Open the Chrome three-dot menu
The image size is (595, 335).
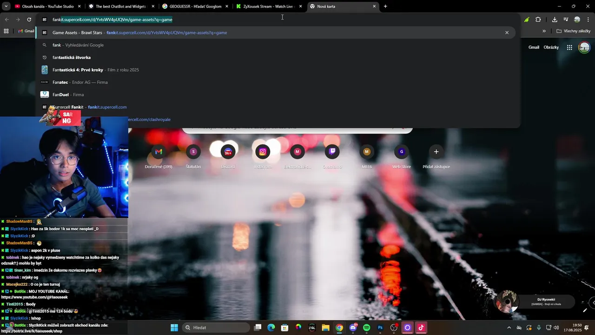[588, 20]
